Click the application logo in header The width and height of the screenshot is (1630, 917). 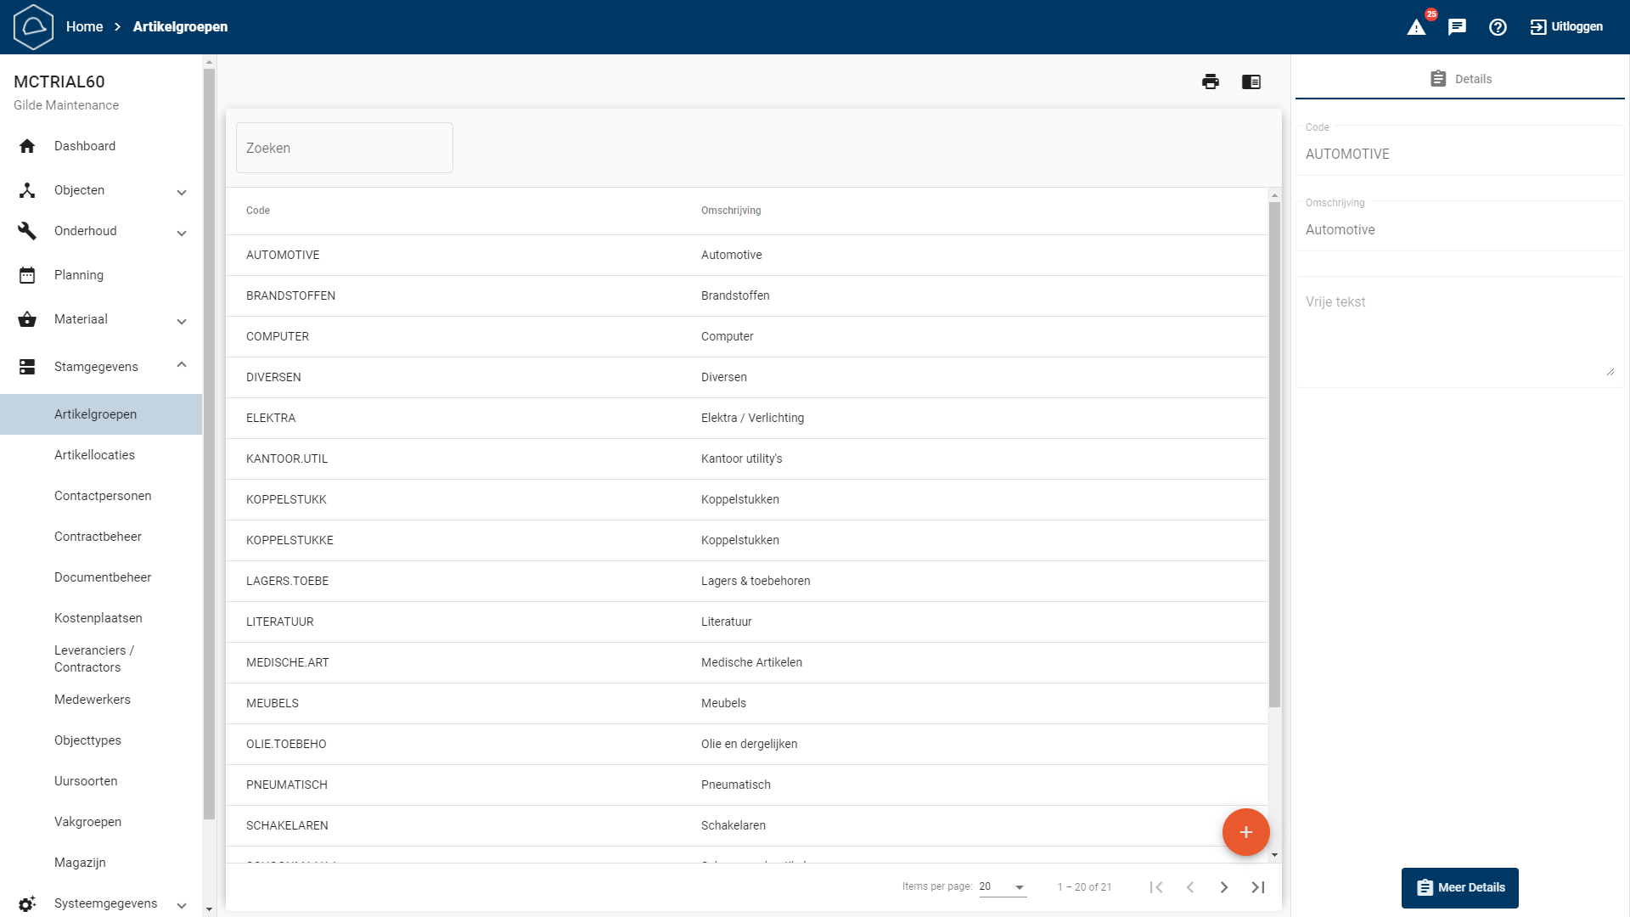[x=33, y=27]
